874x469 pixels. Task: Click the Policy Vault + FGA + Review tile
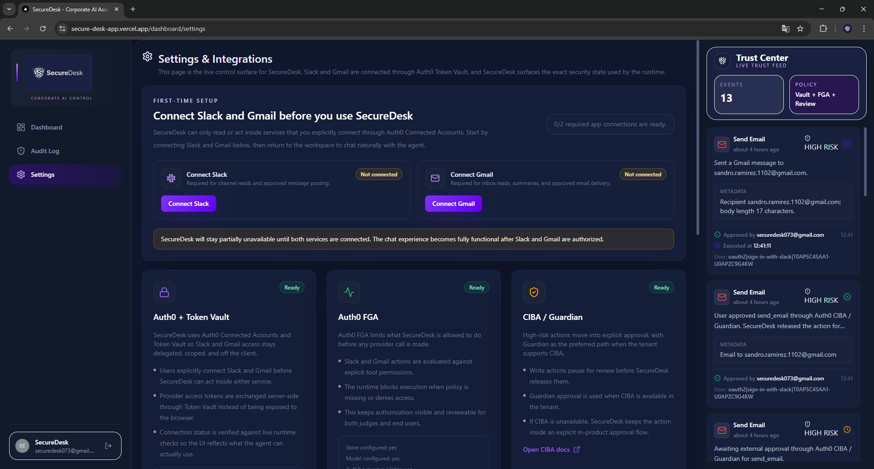(x=824, y=95)
